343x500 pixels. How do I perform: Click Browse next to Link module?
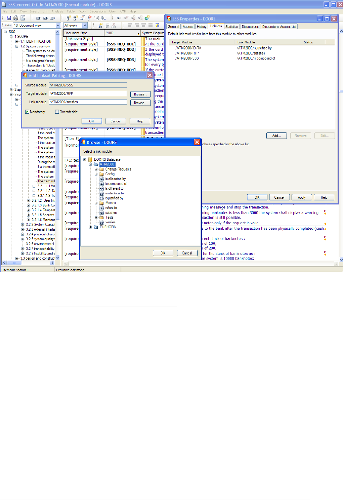click(140, 103)
